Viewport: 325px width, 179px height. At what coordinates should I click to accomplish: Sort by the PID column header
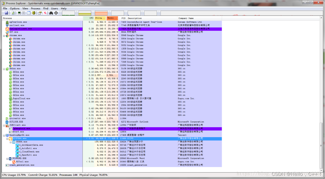click(122, 18)
